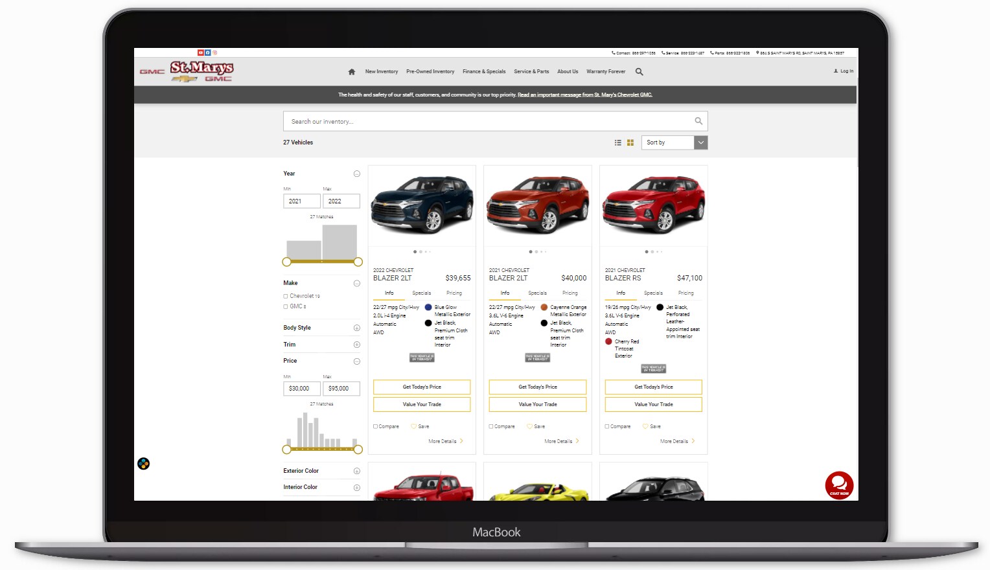Collapse the Price filter section
This screenshot has width=990, height=570.
[x=356, y=361]
